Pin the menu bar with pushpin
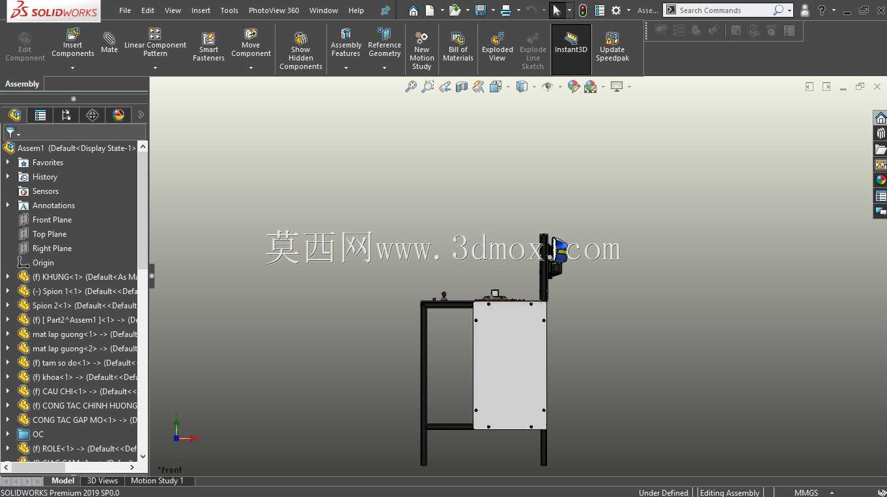The width and height of the screenshot is (887, 497). point(386,10)
